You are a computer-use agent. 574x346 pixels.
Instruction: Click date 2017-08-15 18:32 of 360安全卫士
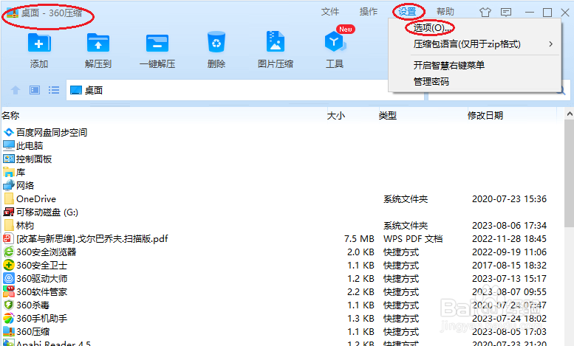coord(509,265)
